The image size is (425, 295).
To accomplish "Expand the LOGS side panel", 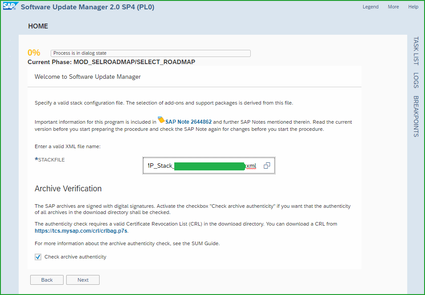I will coord(416,81).
